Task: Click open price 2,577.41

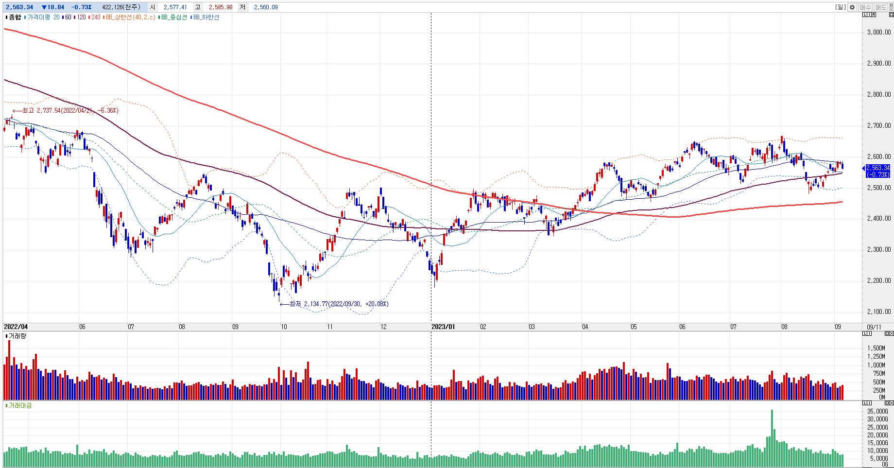Action: pyautogui.click(x=175, y=7)
